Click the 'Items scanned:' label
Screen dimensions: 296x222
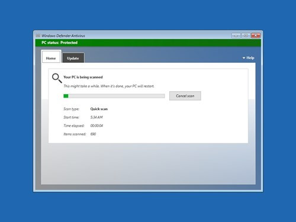coord(75,134)
